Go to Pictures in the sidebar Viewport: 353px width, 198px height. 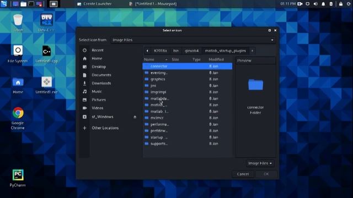(x=99, y=100)
